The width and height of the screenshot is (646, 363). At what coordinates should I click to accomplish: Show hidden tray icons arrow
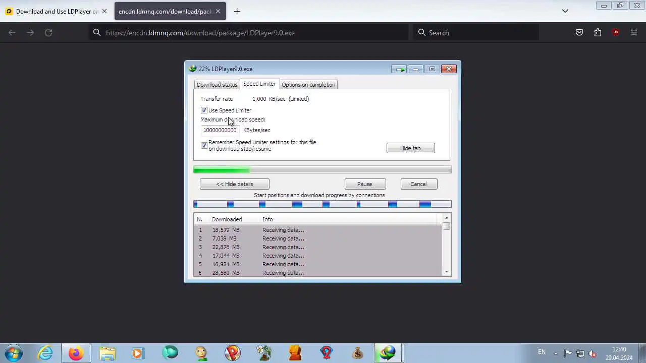556,353
